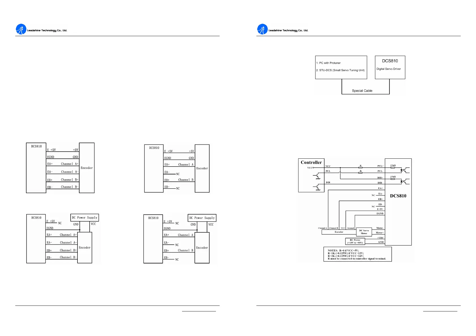Click the 'PUL+' terminal label

pos(380,166)
